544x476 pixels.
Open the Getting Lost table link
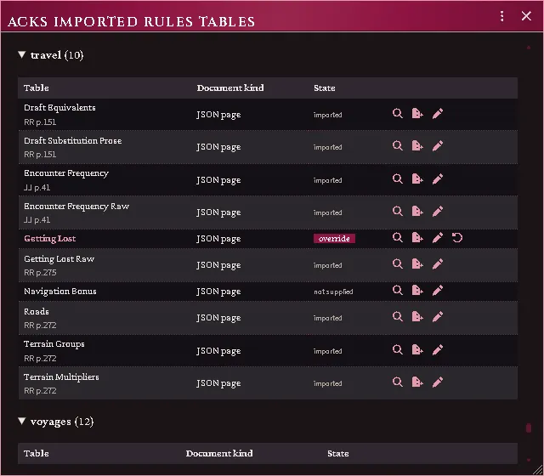coord(49,239)
